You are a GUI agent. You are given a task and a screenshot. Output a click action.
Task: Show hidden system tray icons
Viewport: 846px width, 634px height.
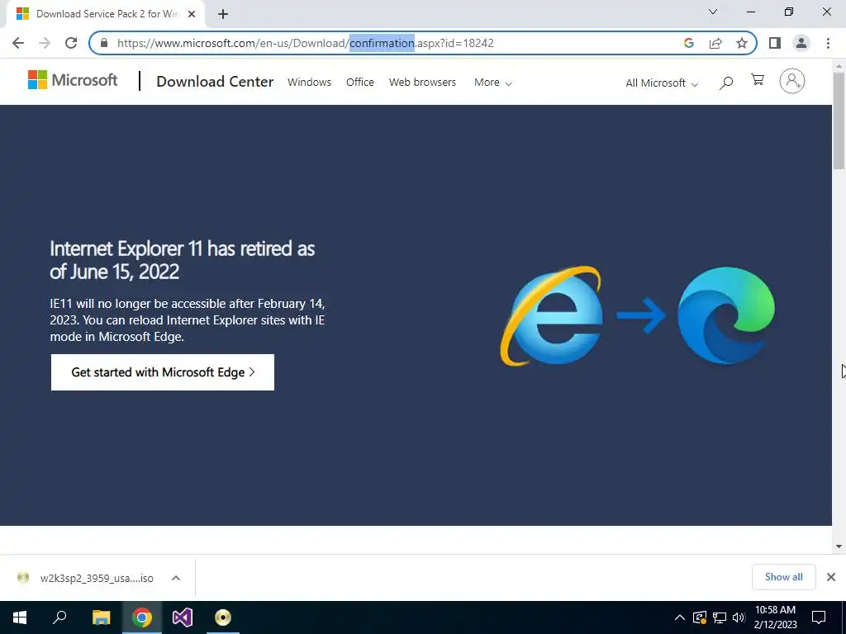680,617
